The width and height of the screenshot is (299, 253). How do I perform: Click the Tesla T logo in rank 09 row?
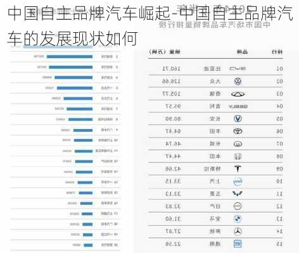238,168
